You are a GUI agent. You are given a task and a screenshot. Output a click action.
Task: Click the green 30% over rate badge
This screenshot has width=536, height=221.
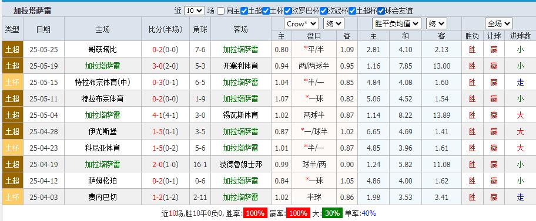tap(333, 213)
